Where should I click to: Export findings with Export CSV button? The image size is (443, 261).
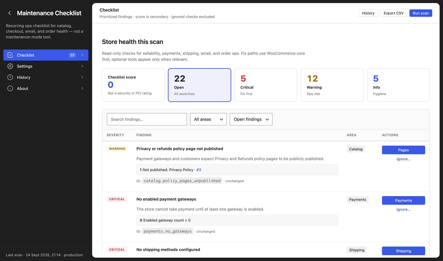coord(393,13)
